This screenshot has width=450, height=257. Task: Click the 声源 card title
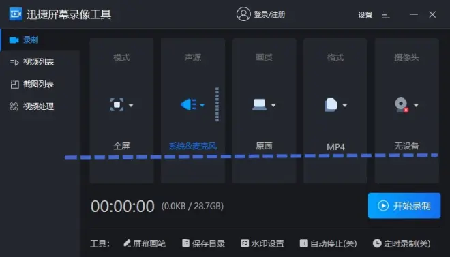click(x=193, y=57)
